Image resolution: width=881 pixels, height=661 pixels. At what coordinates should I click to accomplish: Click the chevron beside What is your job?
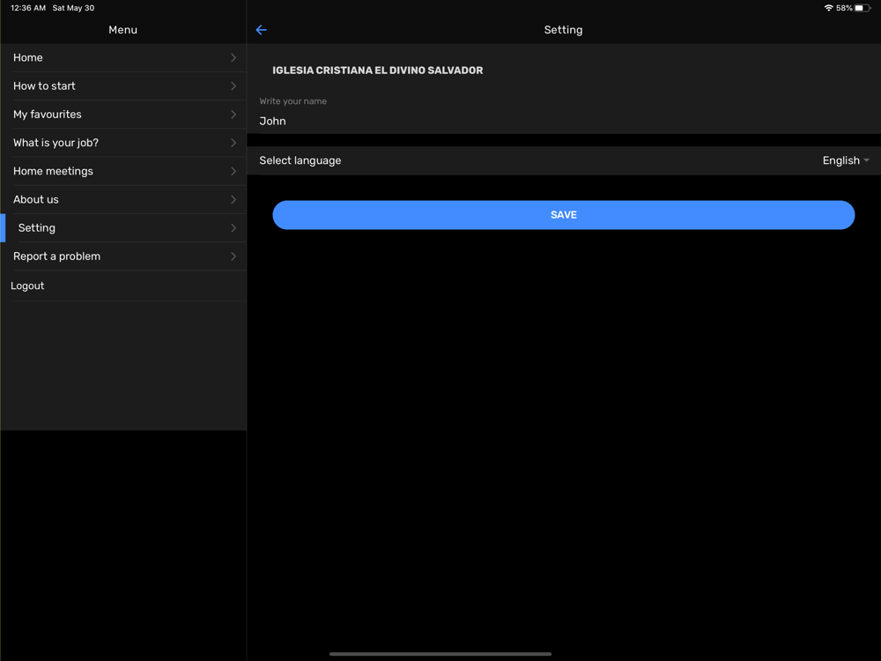[233, 143]
